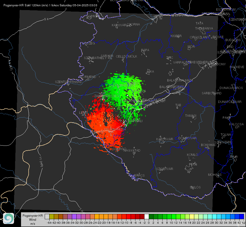Click the '0' legend value
Viewport: 246px width, 227px height.
coord(149,223)
